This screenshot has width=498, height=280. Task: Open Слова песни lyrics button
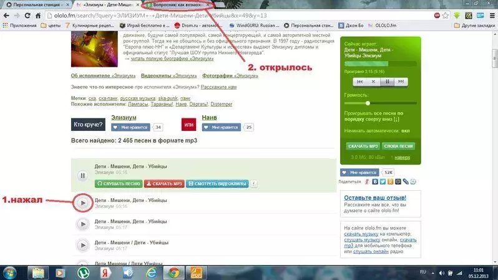coord(398,146)
